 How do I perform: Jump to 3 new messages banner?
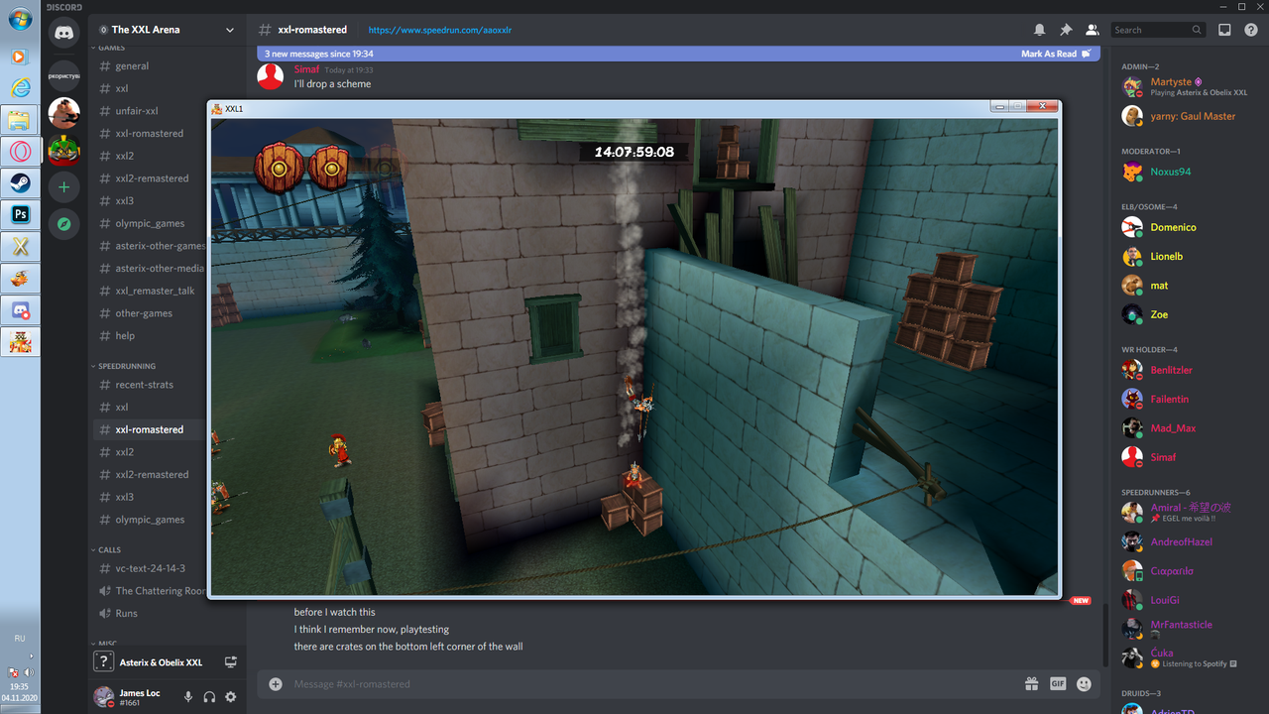click(x=319, y=54)
